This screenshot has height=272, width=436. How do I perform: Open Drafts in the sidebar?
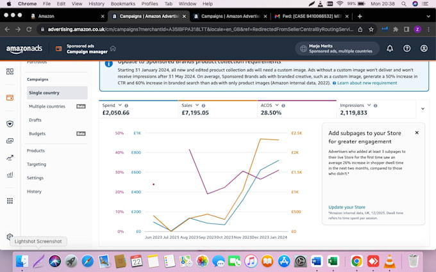point(35,120)
